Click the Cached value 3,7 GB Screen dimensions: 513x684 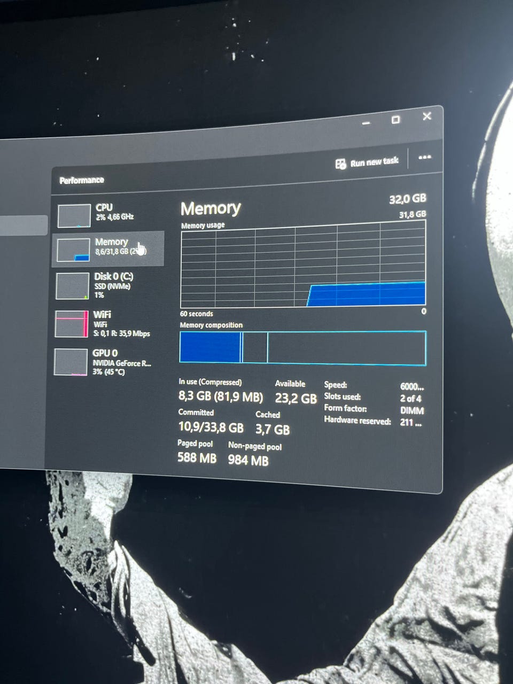click(x=273, y=430)
